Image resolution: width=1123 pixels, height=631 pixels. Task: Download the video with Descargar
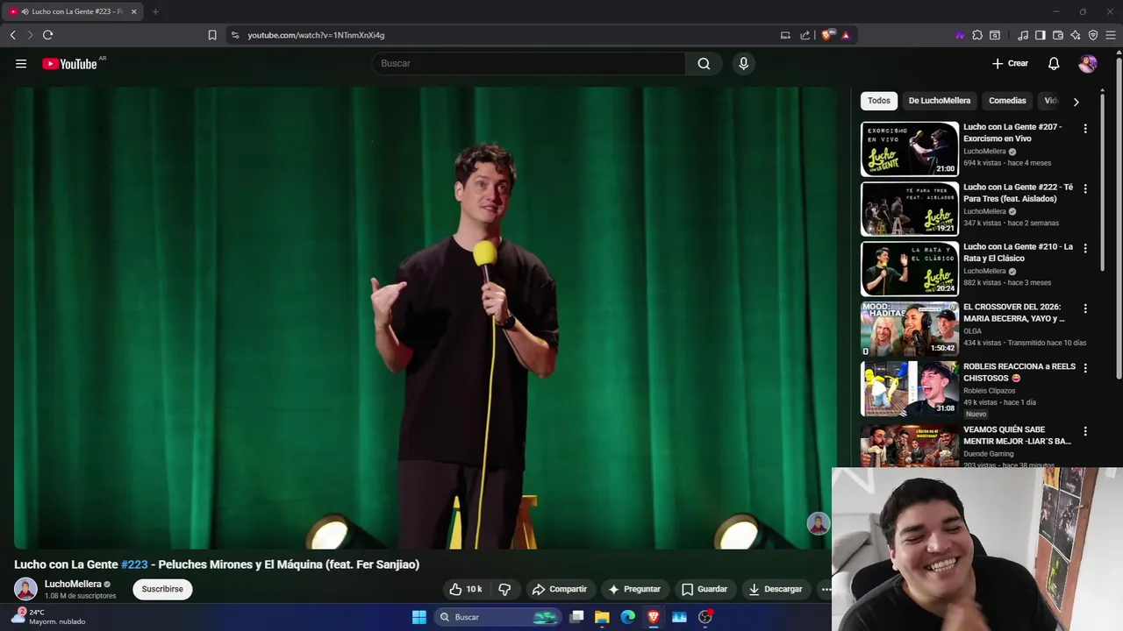click(776, 589)
